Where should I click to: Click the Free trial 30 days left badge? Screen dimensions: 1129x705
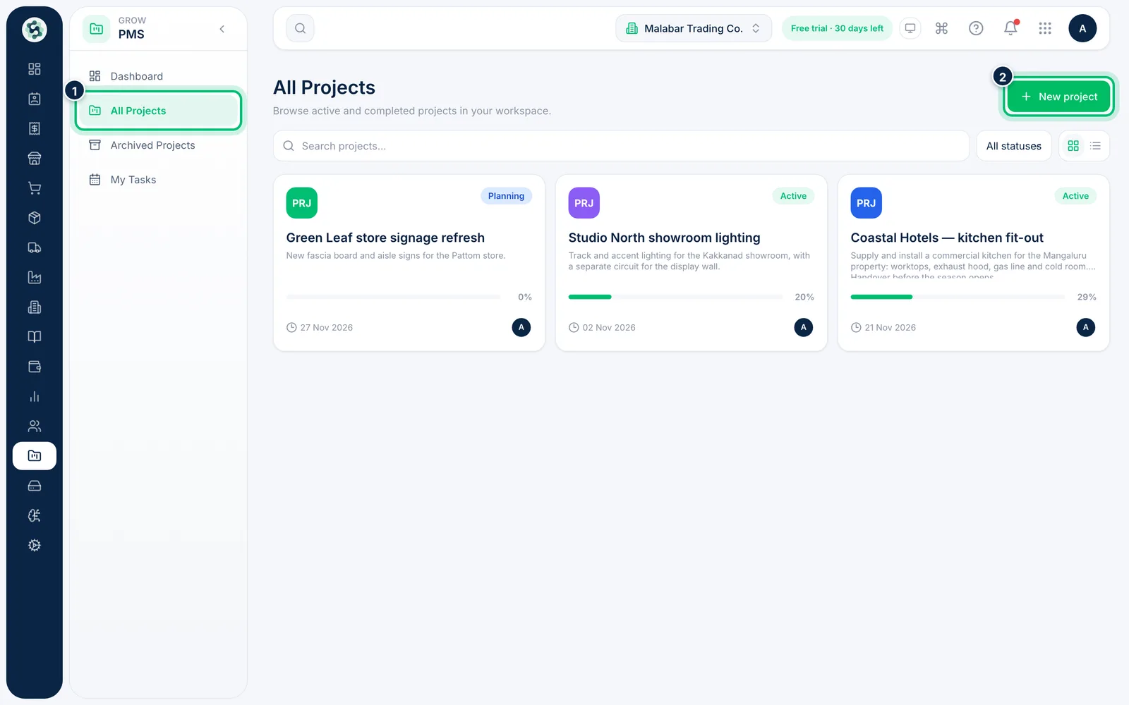[x=837, y=28]
